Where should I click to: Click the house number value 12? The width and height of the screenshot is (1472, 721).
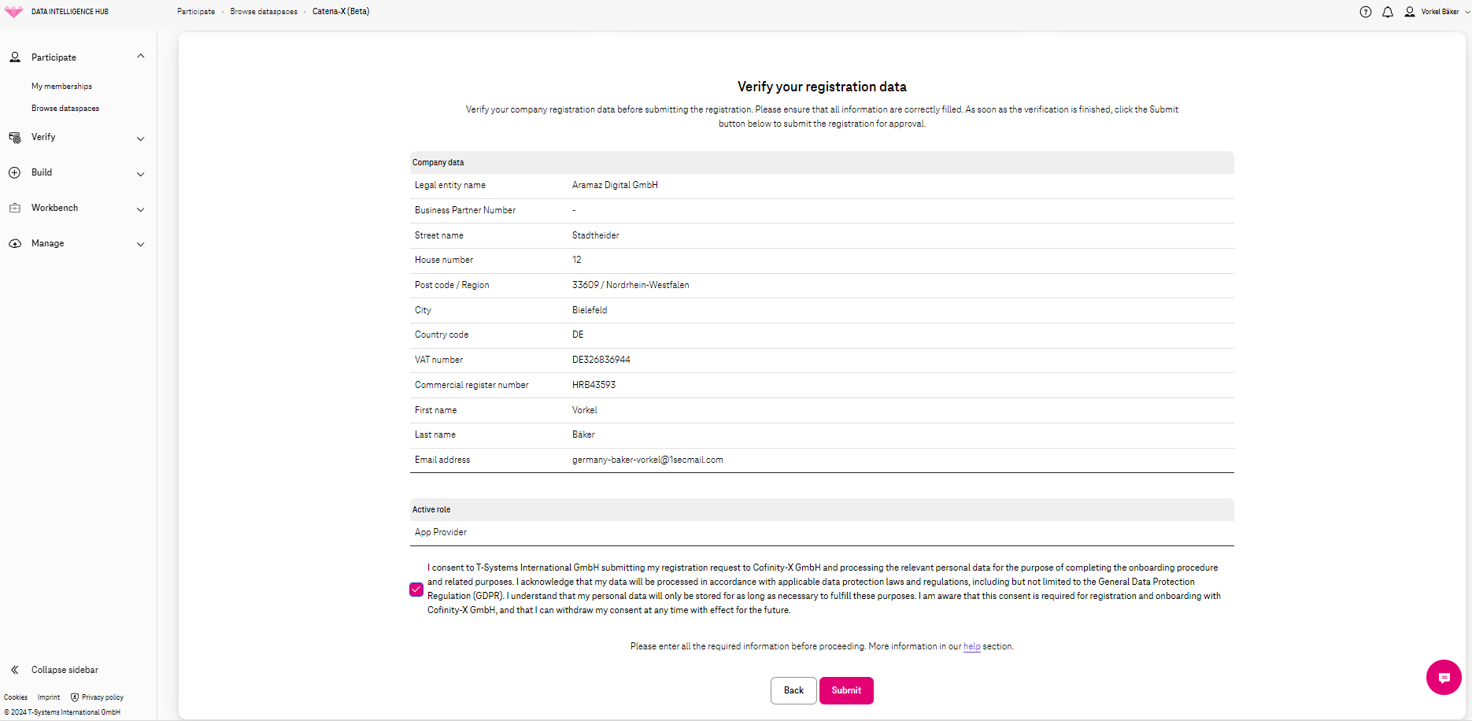(x=577, y=260)
